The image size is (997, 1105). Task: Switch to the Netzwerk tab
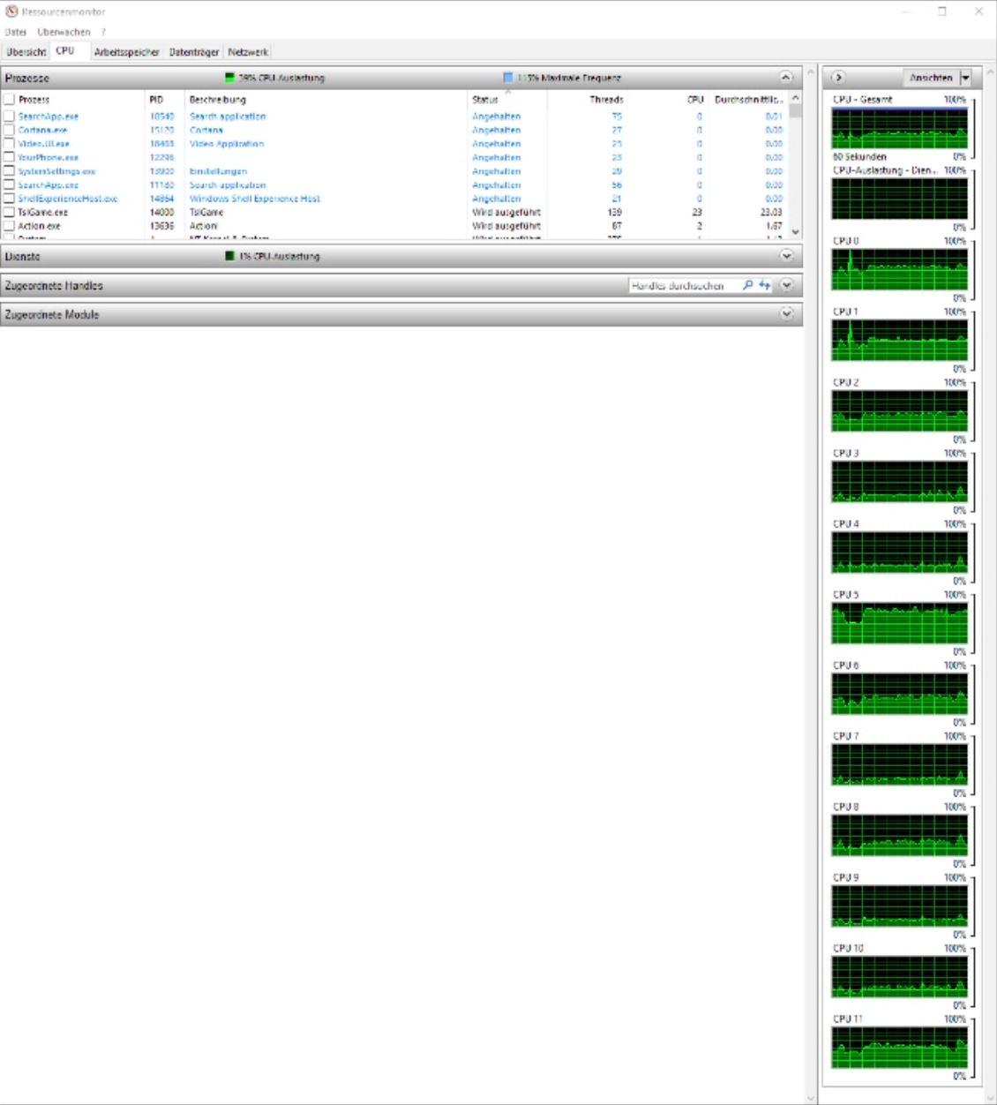(248, 52)
